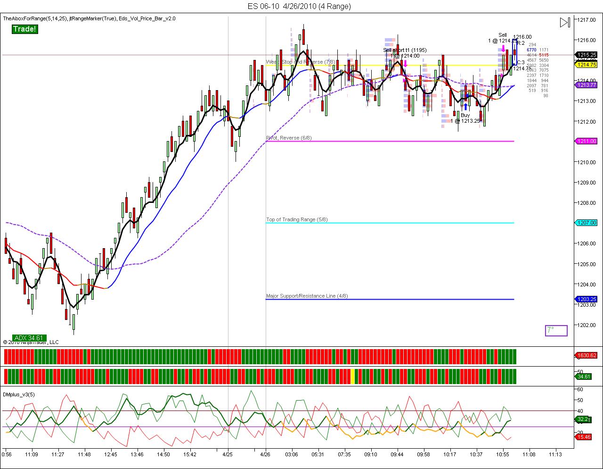The height and width of the screenshot is (469, 603).
Task: Click the C:3 label beside latest bar
Action: (x=521, y=62)
